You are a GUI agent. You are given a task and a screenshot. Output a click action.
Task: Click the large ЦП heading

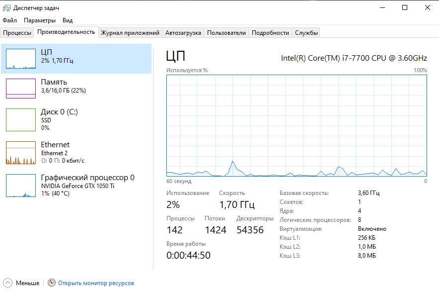pyautogui.click(x=175, y=56)
